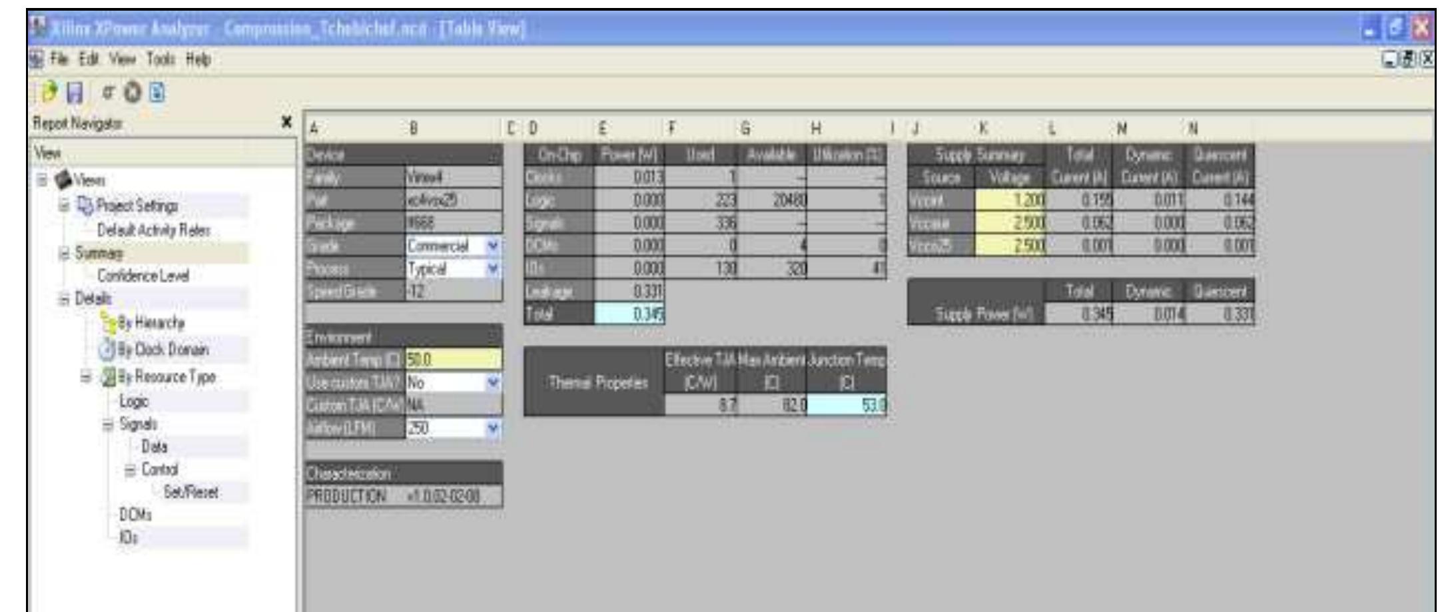Click the small gear icon in toolbar
The width and height of the screenshot is (1446, 612).
tap(107, 92)
